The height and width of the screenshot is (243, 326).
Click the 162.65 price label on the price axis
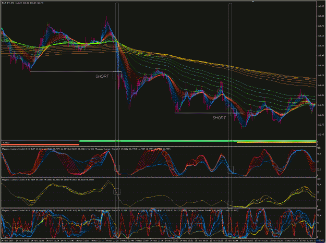(320, 135)
